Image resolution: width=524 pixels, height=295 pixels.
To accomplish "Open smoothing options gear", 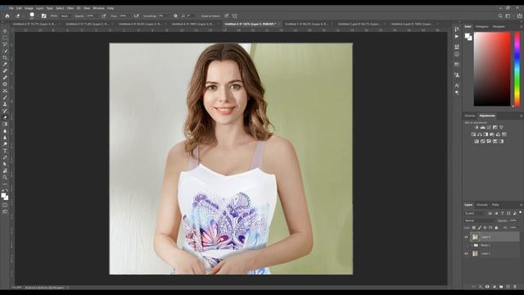I will (x=175, y=16).
